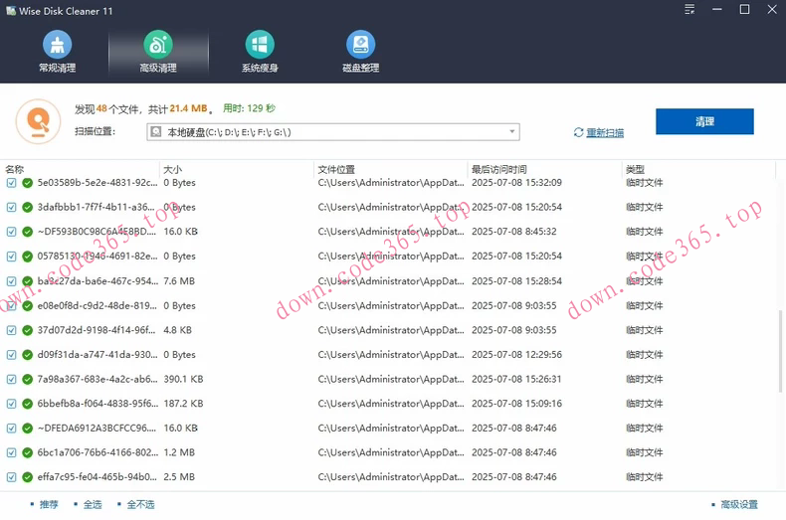Click the 4.8 KB size cell
This screenshot has width=786, height=520.
[x=177, y=330]
